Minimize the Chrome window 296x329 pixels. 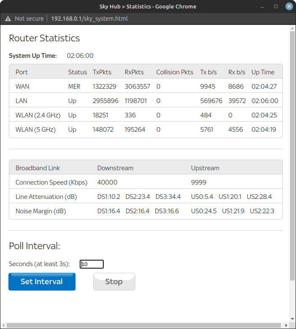click(264, 6)
